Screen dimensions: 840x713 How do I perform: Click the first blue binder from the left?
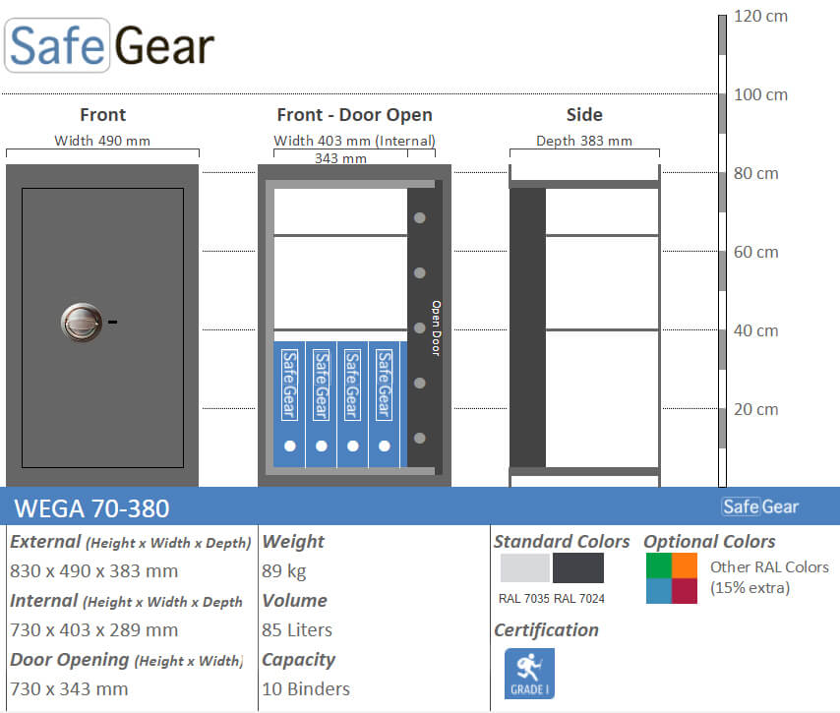click(289, 404)
